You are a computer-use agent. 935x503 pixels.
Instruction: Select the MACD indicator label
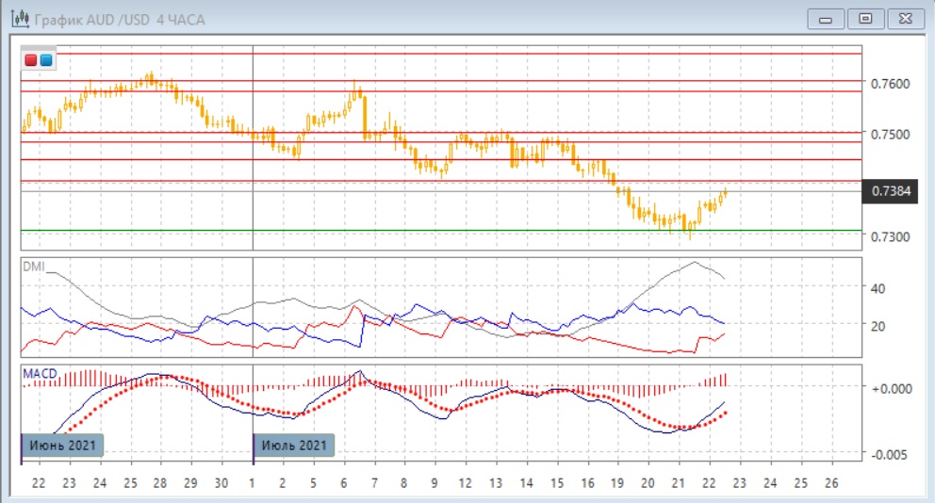[x=40, y=374]
